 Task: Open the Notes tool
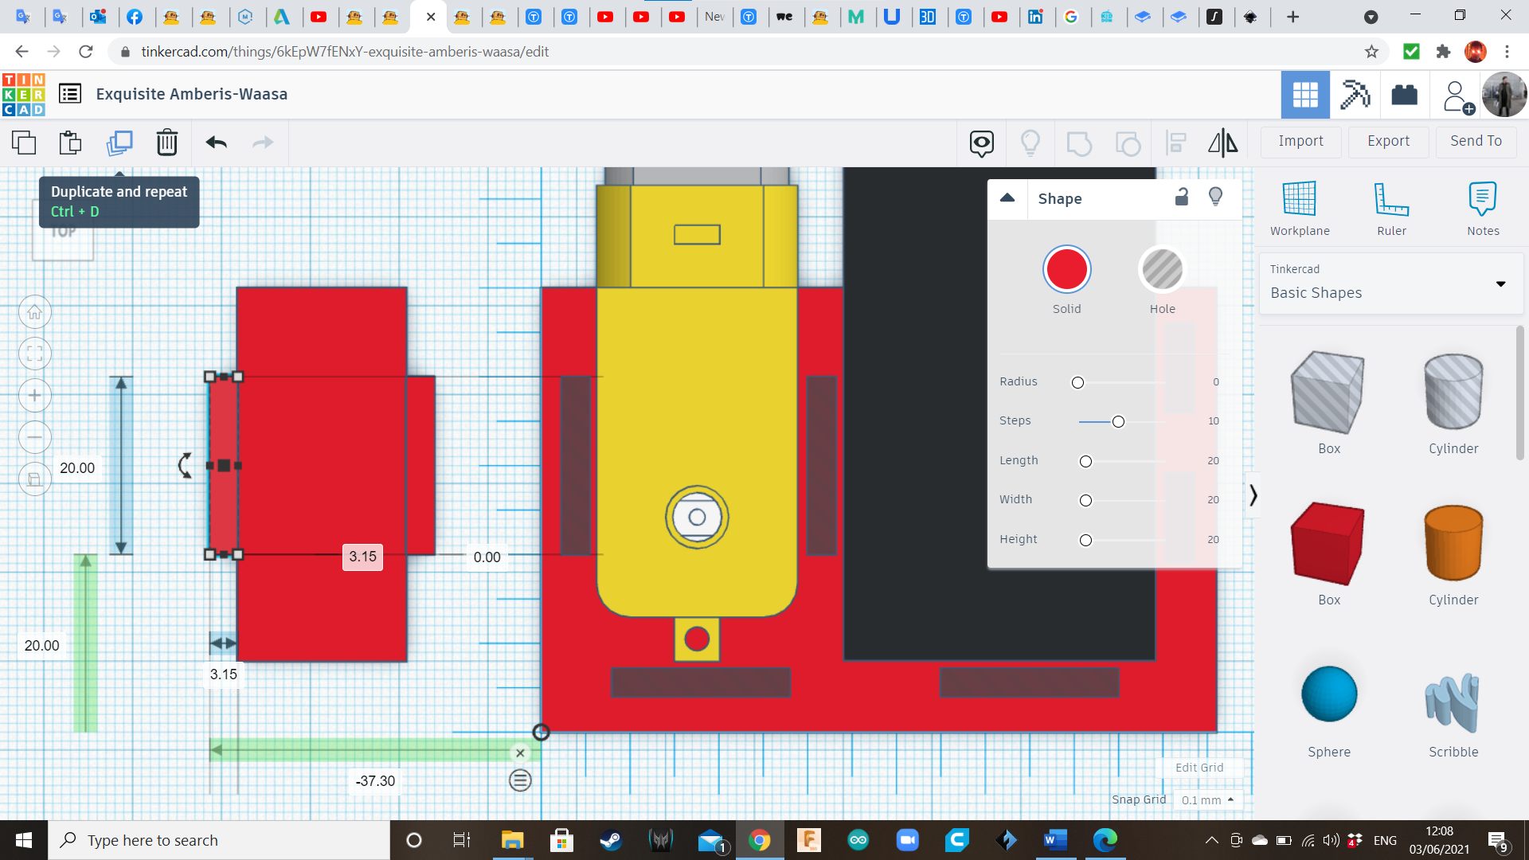1483,207
